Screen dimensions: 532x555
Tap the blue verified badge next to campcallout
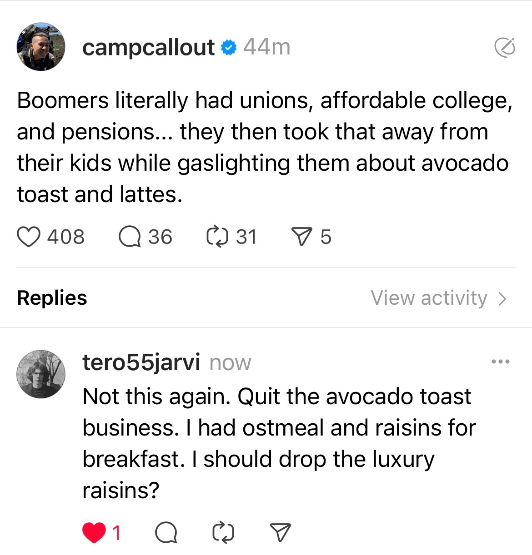229,47
